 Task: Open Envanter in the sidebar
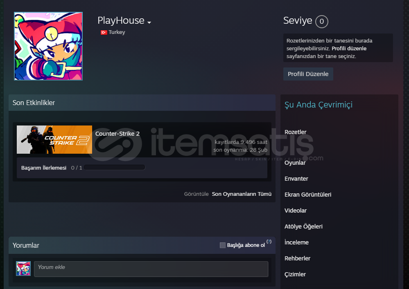coord(296,179)
